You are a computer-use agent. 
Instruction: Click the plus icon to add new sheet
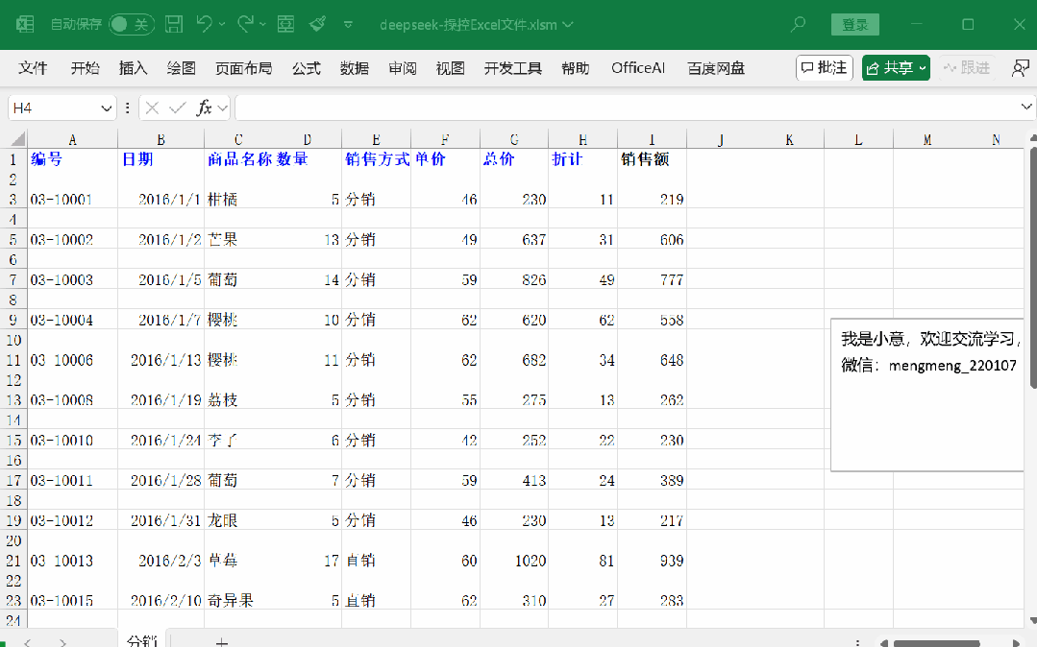pyautogui.click(x=222, y=641)
